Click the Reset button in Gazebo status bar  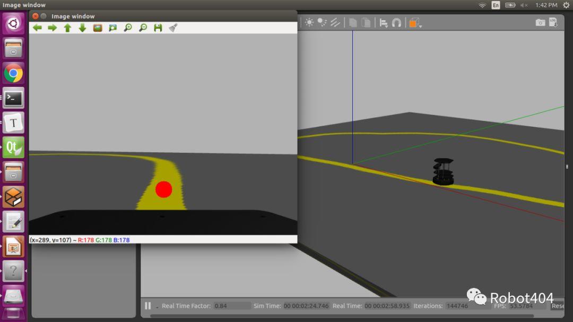[557, 306]
